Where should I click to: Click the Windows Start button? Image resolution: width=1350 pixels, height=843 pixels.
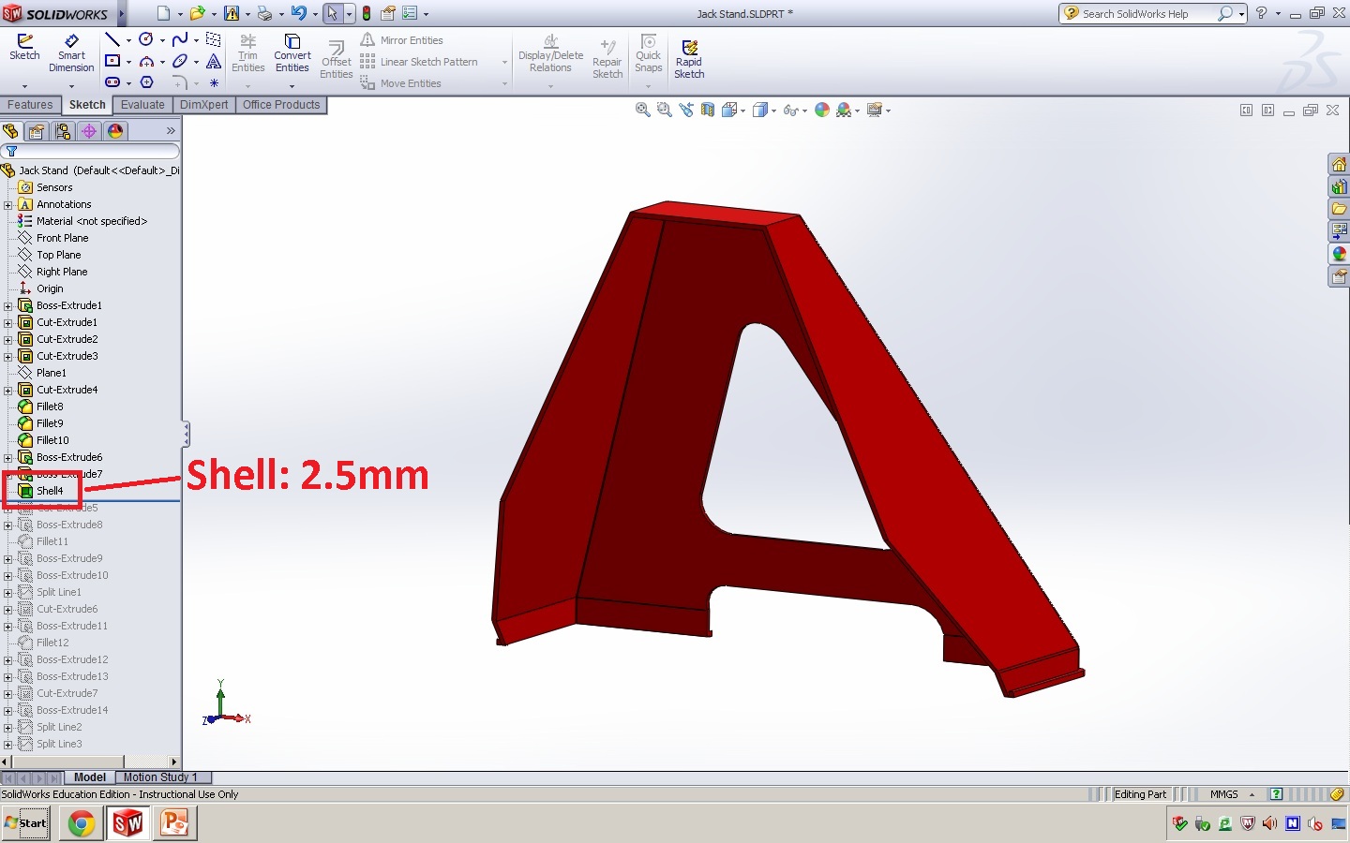(26, 823)
